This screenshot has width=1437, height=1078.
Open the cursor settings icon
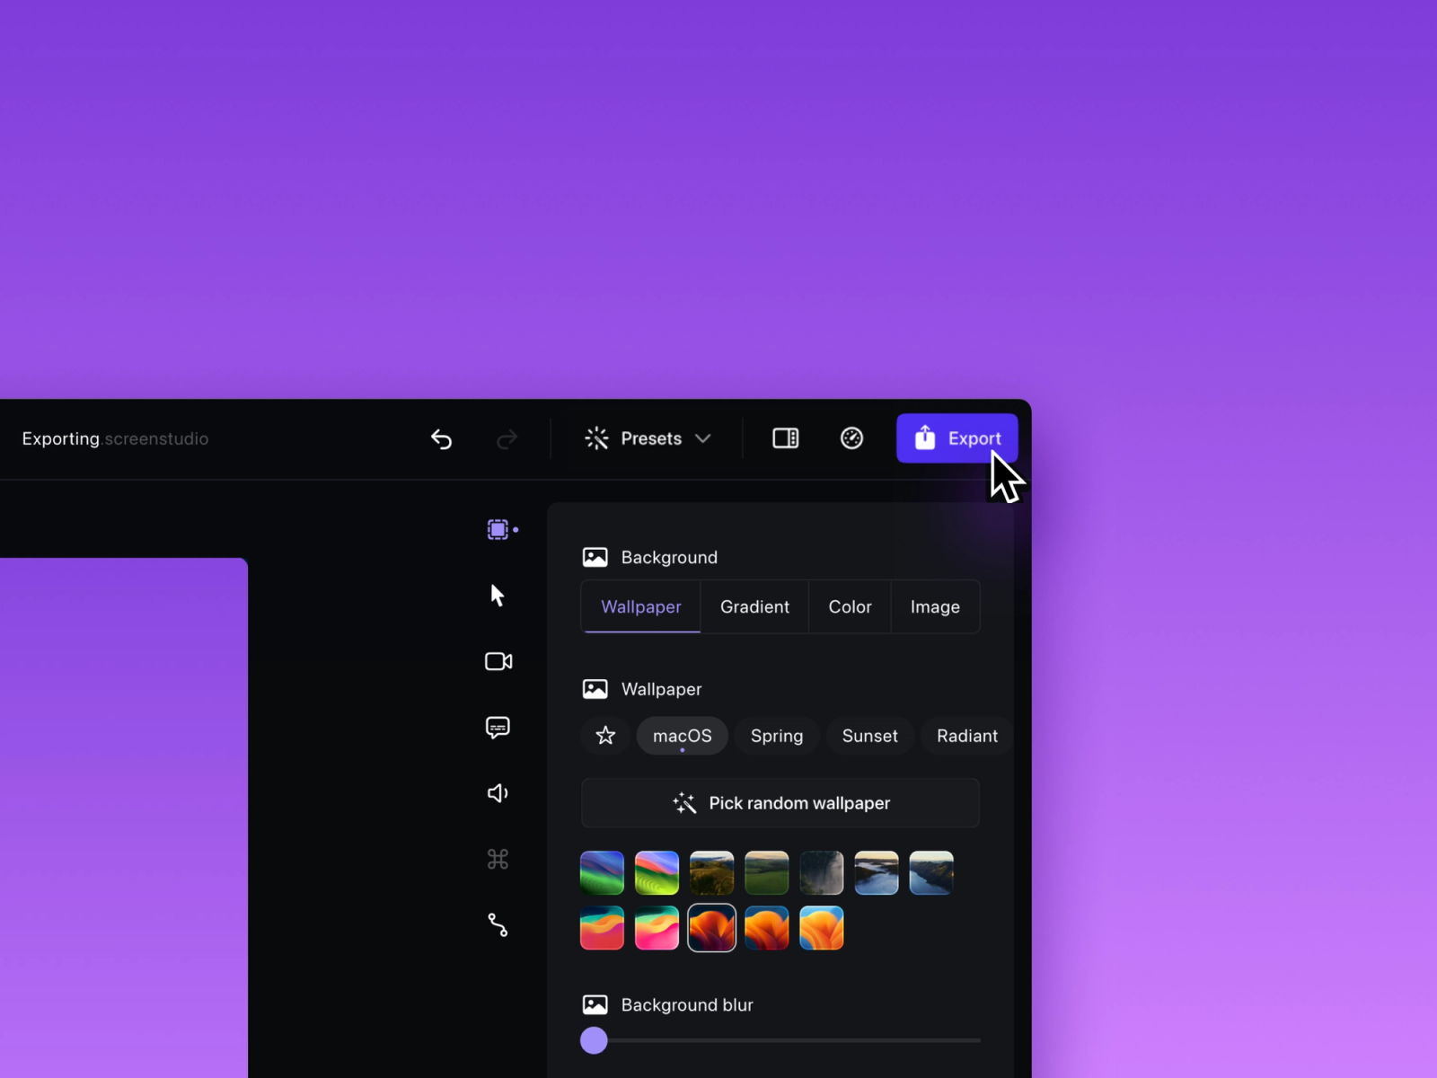coord(498,596)
